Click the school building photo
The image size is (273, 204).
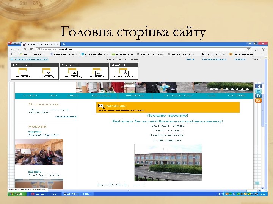(168, 162)
